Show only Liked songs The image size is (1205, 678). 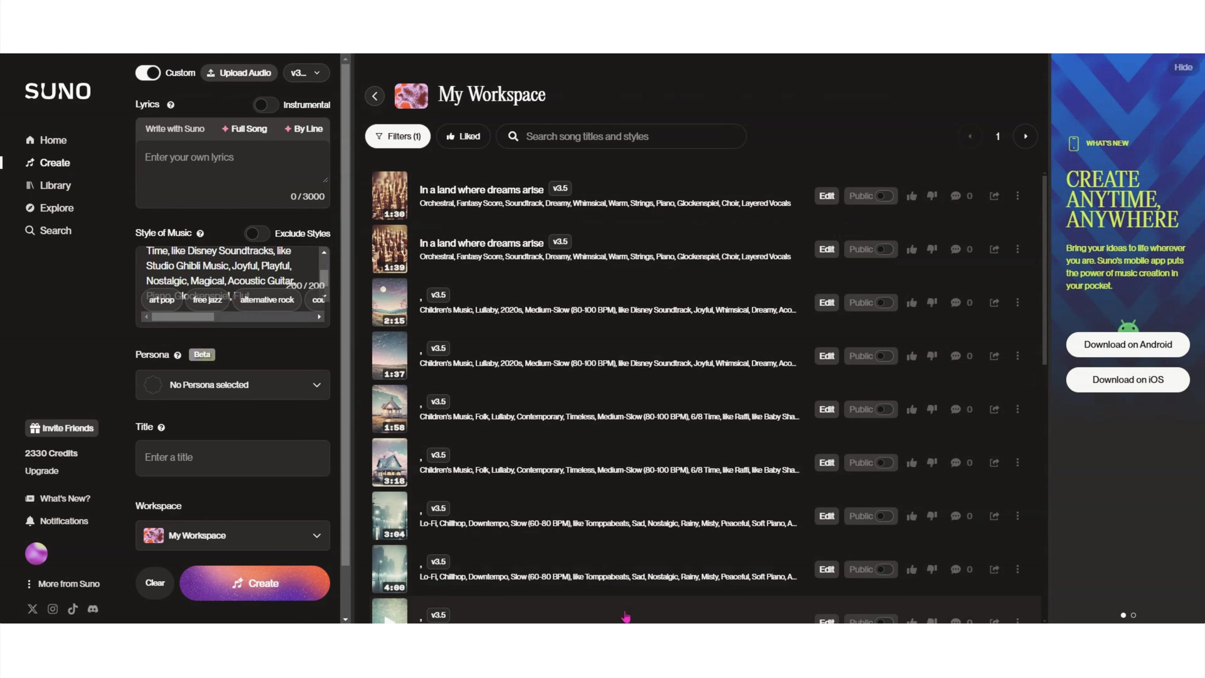point(463,137)
